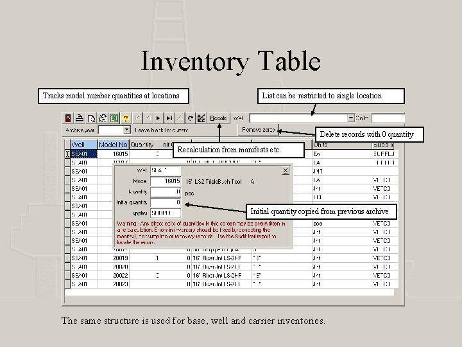This screenshot has width=462, height=347.
Task: Click the green Excel export icon
Action: [x=114, y=118]
